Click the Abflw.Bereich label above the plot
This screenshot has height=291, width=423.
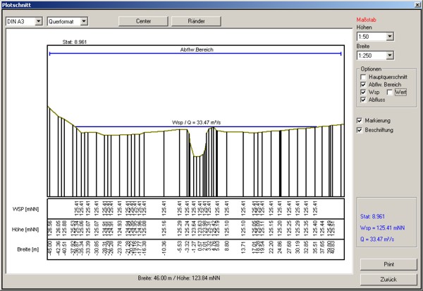[x=196, y=49]
